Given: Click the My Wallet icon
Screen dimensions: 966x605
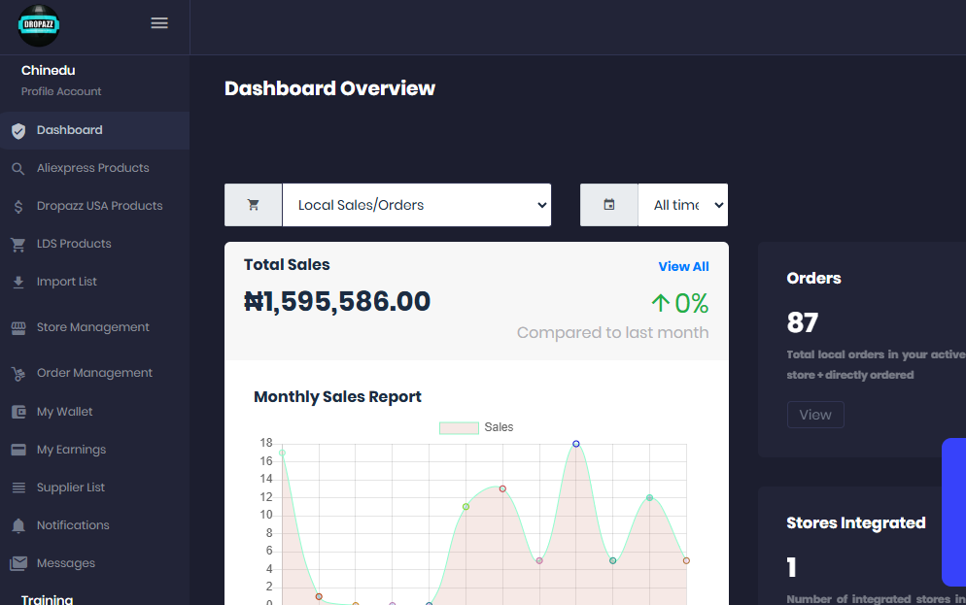Looking at the screenshot, I should [17, 412].
